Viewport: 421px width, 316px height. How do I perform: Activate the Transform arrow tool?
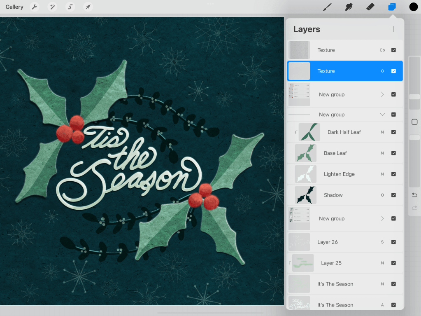(88, 7)
